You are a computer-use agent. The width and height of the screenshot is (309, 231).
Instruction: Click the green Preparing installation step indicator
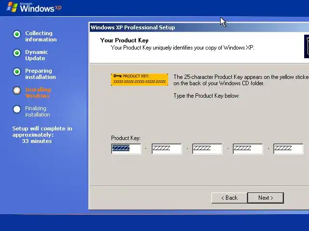pos(17,72)
